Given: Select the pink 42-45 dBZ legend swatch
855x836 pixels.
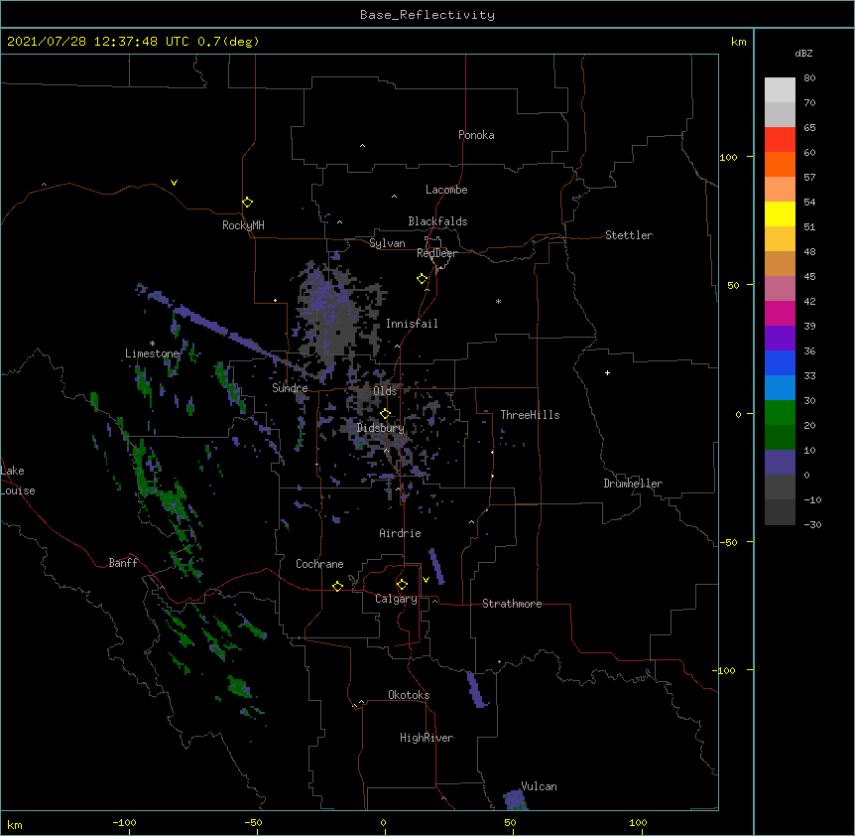Looking at the screenshot, I should [x=780, y=289].
